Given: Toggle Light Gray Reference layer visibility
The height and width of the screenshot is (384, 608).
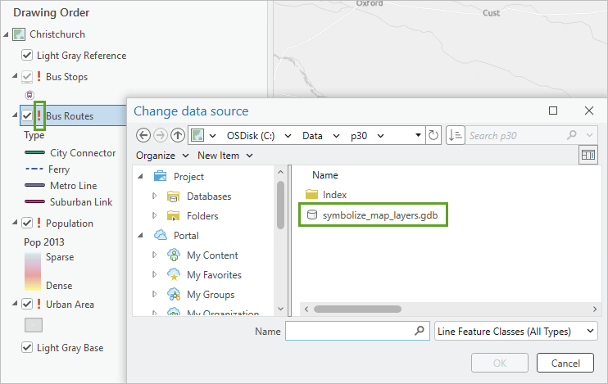Looking at the screenshot, I should tap(27, 55).
